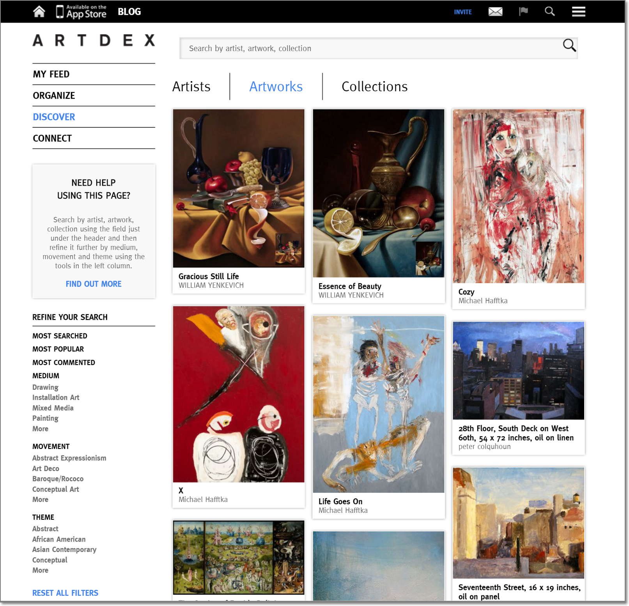The height and width of the screenshot is (606, 629).
Task: Select Conceptual Art movement filter
Action: (x=55, y=489)
